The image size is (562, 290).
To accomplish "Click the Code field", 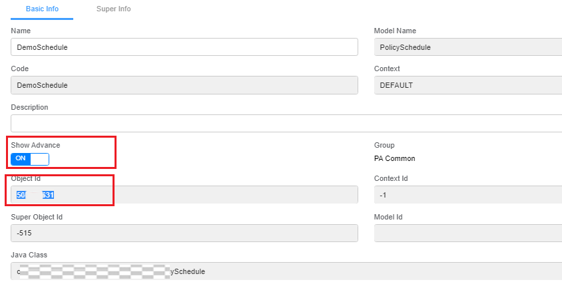I will [x=184, y=85].
